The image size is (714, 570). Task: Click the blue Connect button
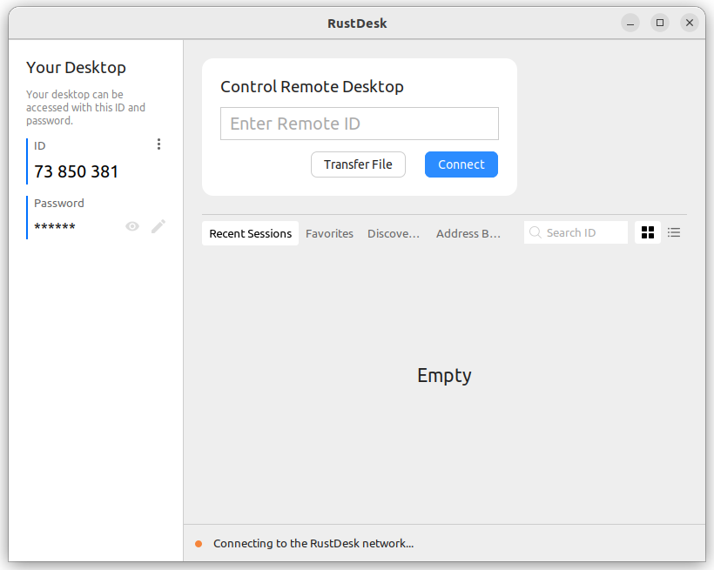[x=461, y=164]
